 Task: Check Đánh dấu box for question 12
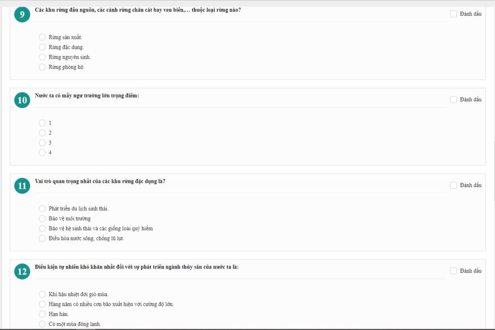tap(453, 271)
